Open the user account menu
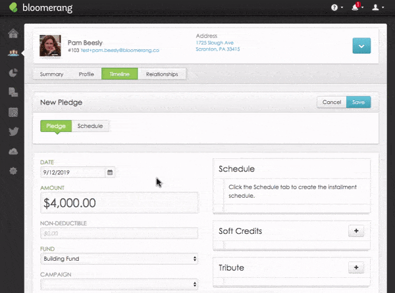This screenshot has width=395, height=293. [378, 7]
